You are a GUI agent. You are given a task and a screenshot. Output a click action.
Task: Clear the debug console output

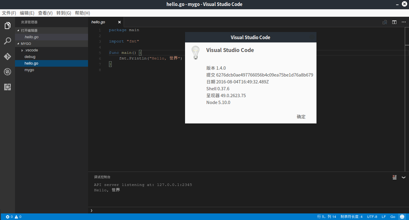tap(395, 177)
